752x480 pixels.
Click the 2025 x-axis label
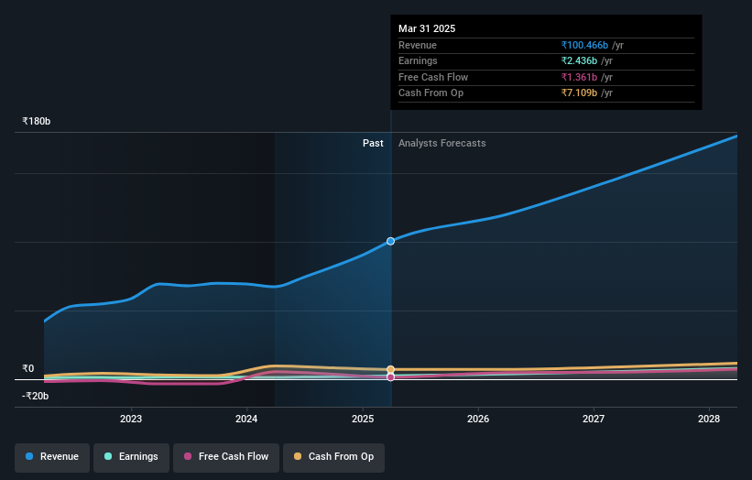[363, 419]
